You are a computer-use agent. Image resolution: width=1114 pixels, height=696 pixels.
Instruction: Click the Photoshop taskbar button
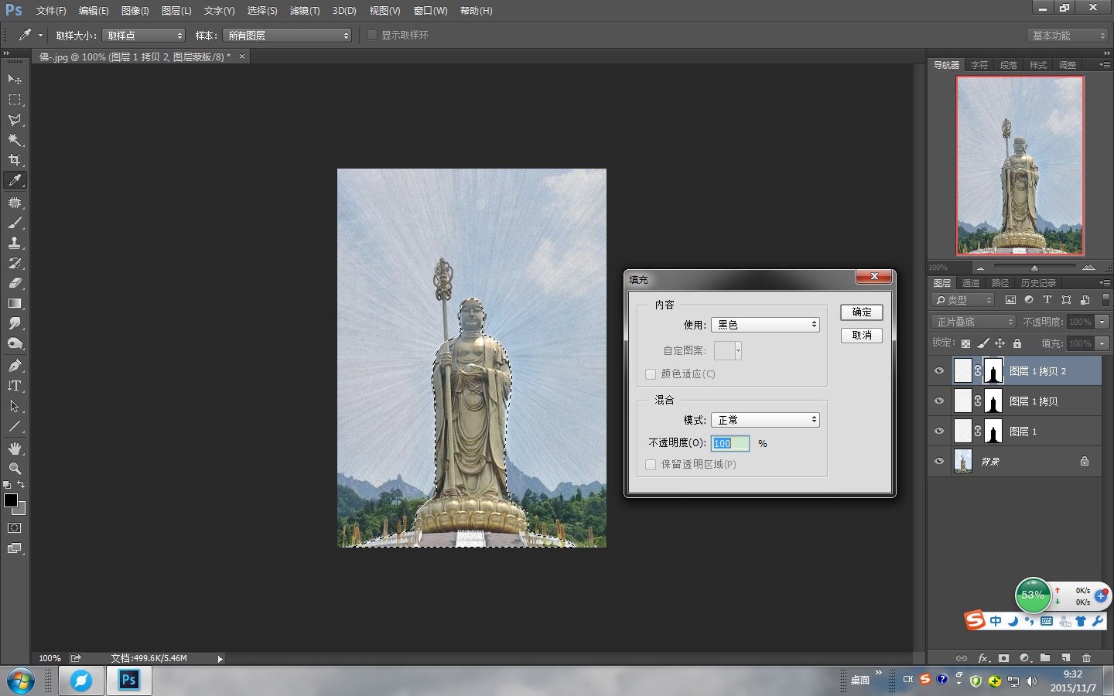pyautogui.click(x=128, y=681)
